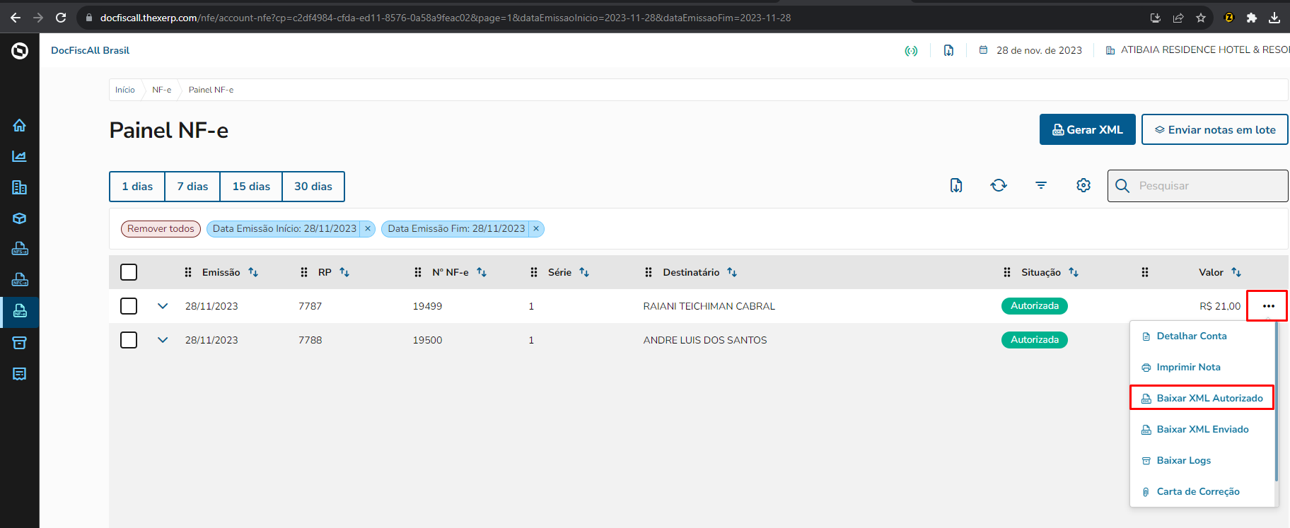Screen dimensions: 1290x528
Task: Open the building companies sidebar icon
Action: click(x=19, y=187)
